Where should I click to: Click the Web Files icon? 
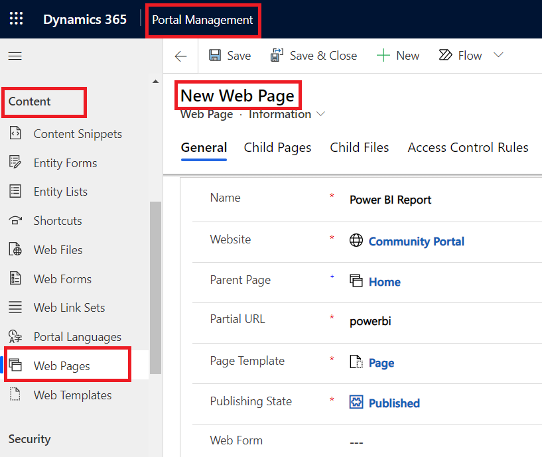click(15, 249)
